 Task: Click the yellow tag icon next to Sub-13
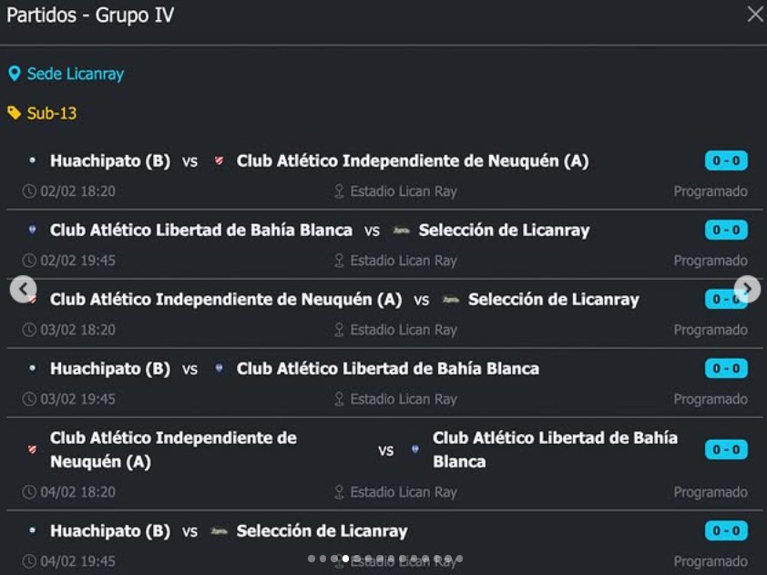click(x=15, y=113)
